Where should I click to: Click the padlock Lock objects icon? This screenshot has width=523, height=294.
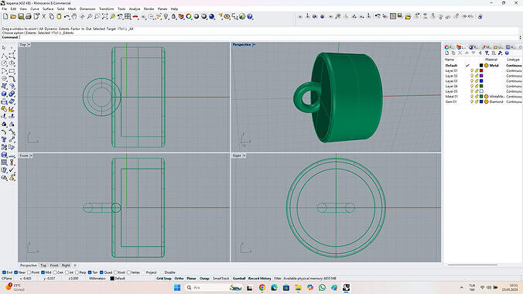click(173, 16)
